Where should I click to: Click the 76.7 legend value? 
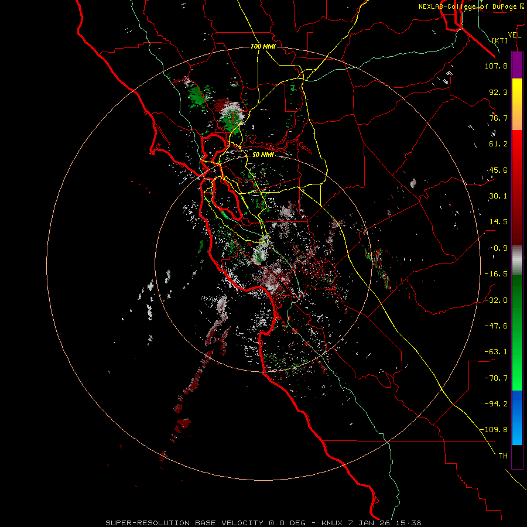pyautogui.click(x=498, y=118)
